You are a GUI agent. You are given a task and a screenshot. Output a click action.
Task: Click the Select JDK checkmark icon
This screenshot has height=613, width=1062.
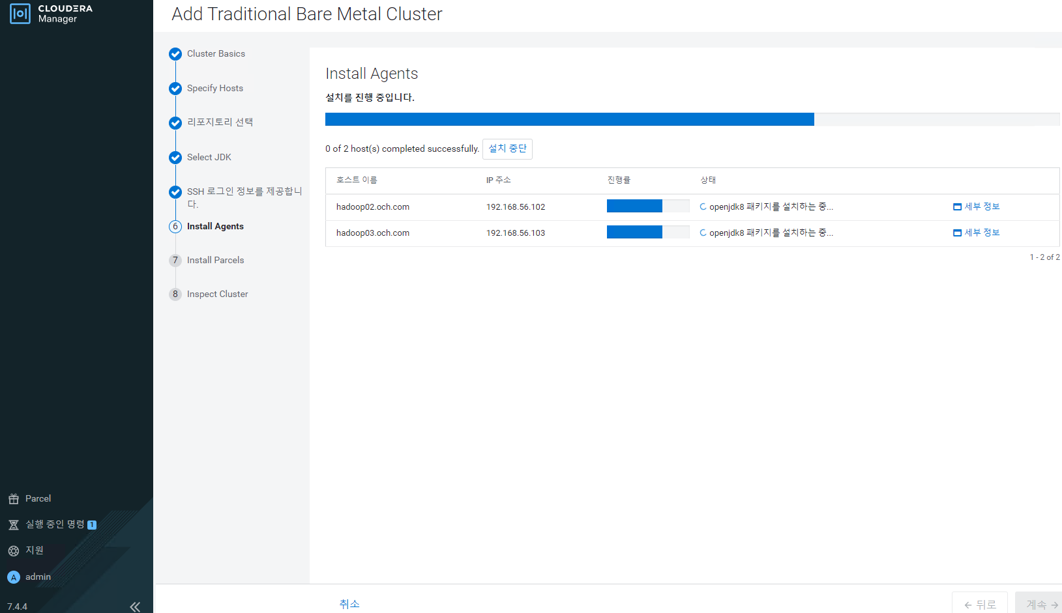pos(175,158)
